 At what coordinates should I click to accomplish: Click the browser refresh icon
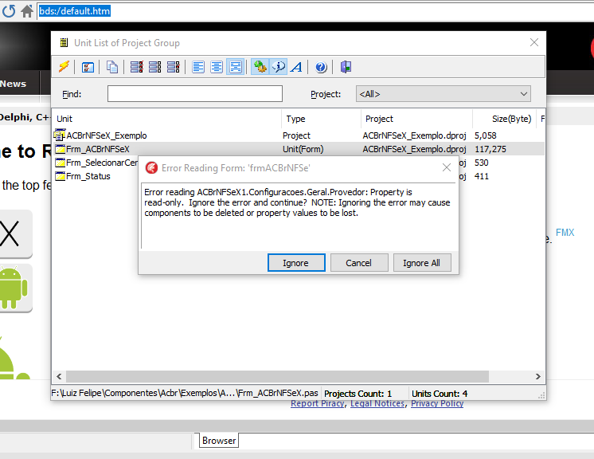coord(9,11)
